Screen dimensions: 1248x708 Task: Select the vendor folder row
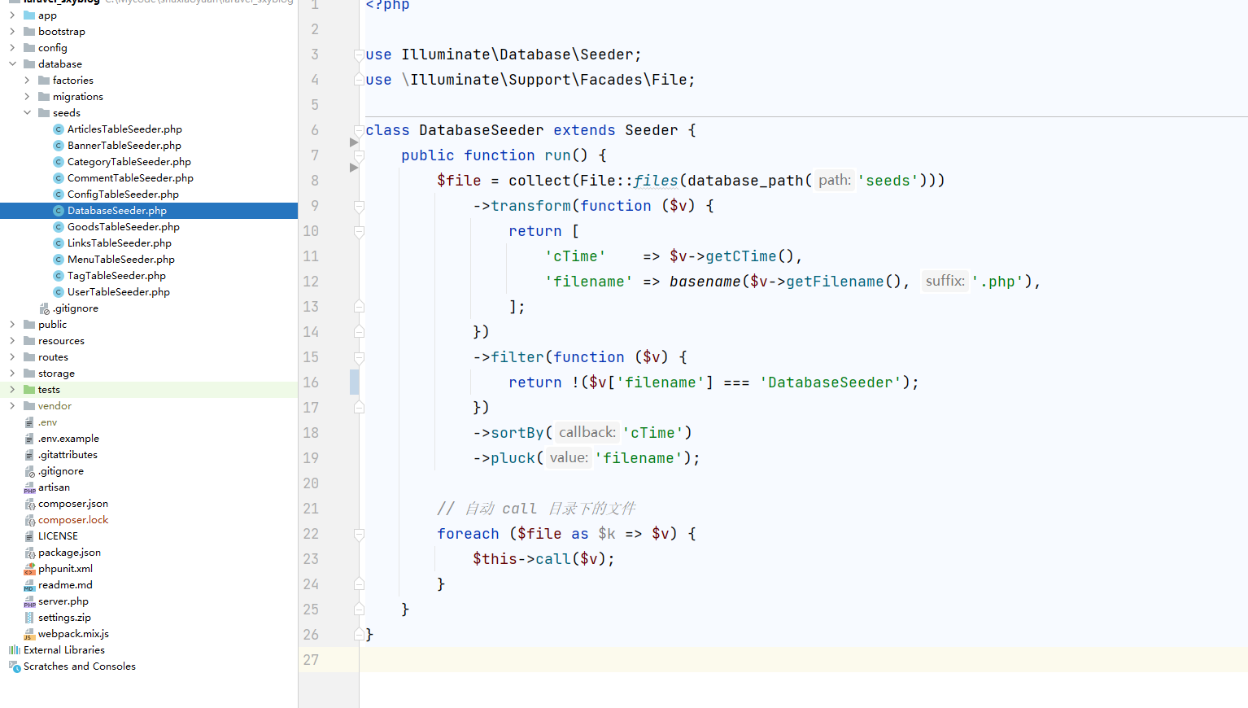[x=149, y=406]
